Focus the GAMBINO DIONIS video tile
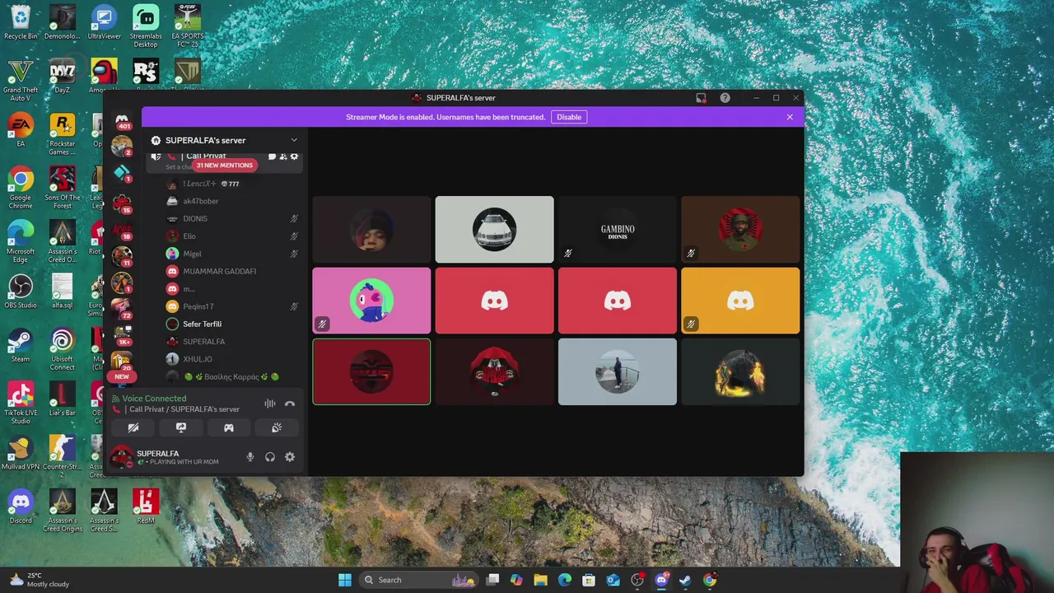 (618, 230)
